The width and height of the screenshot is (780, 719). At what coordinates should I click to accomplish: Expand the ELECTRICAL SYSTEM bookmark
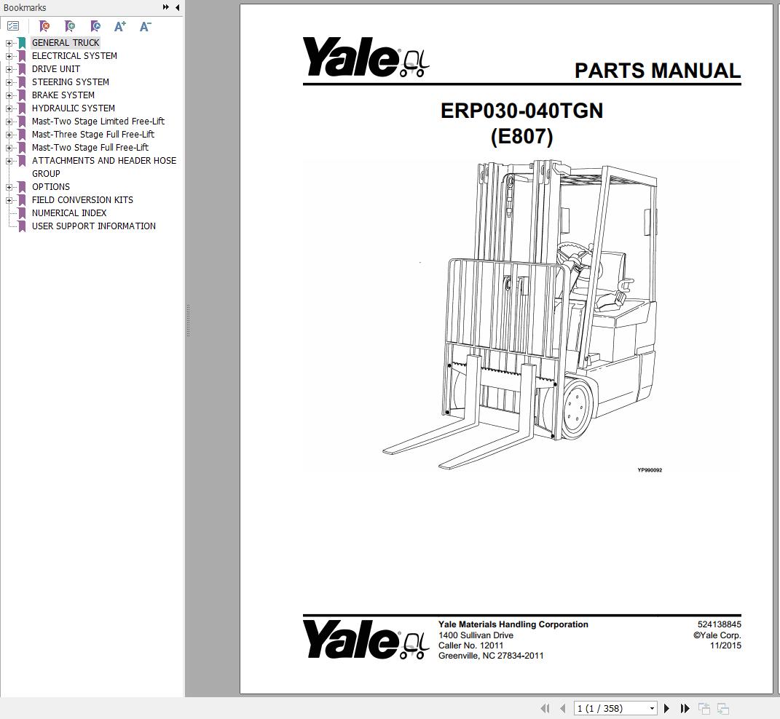pos(7,55)
